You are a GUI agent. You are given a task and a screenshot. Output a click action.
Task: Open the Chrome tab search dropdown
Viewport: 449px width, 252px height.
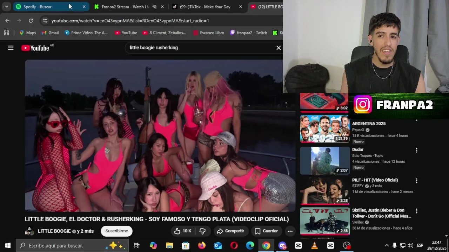6,7
